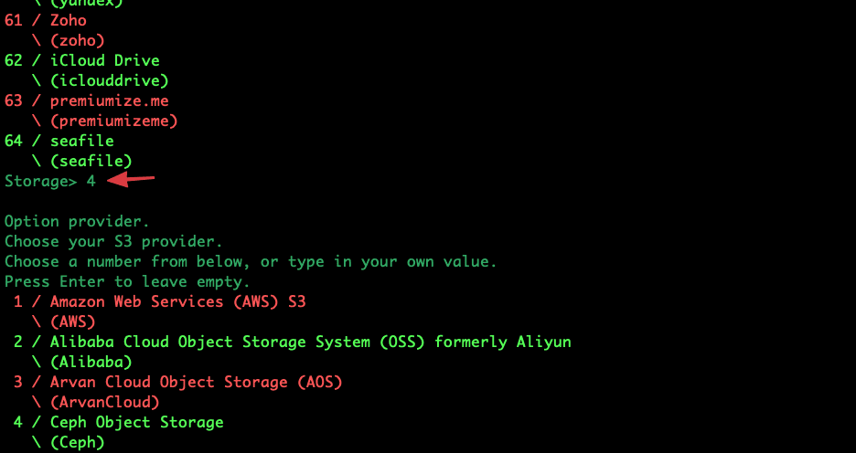Select Alibaba Cloud Object Storage System option
This screenshot has width=856, height=453.
[x=310, y=342]
